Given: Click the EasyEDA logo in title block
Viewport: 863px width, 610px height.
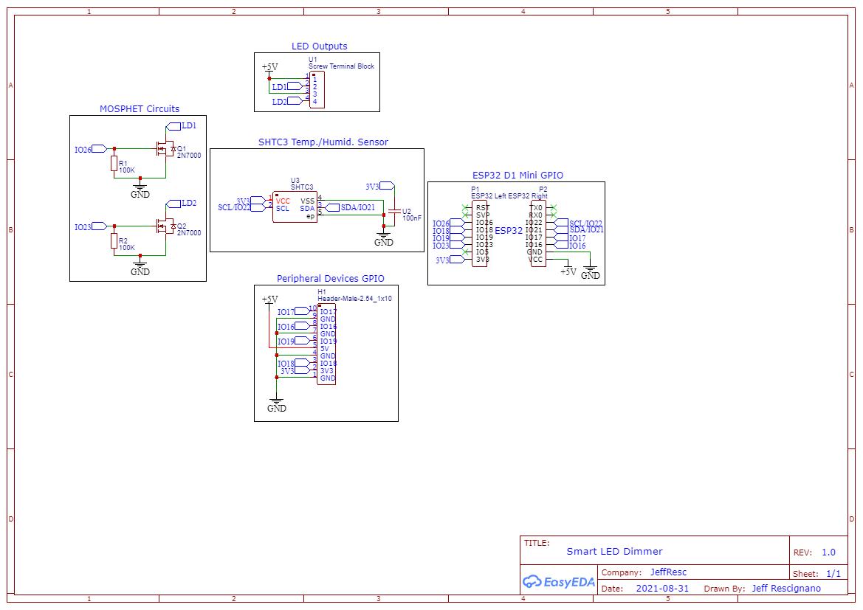Looking at the screenshot, I should click(x=559, y=581).
